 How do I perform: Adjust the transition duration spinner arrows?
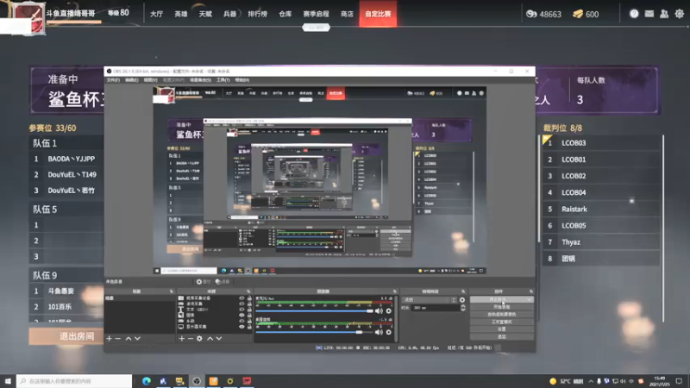[462, 308]
